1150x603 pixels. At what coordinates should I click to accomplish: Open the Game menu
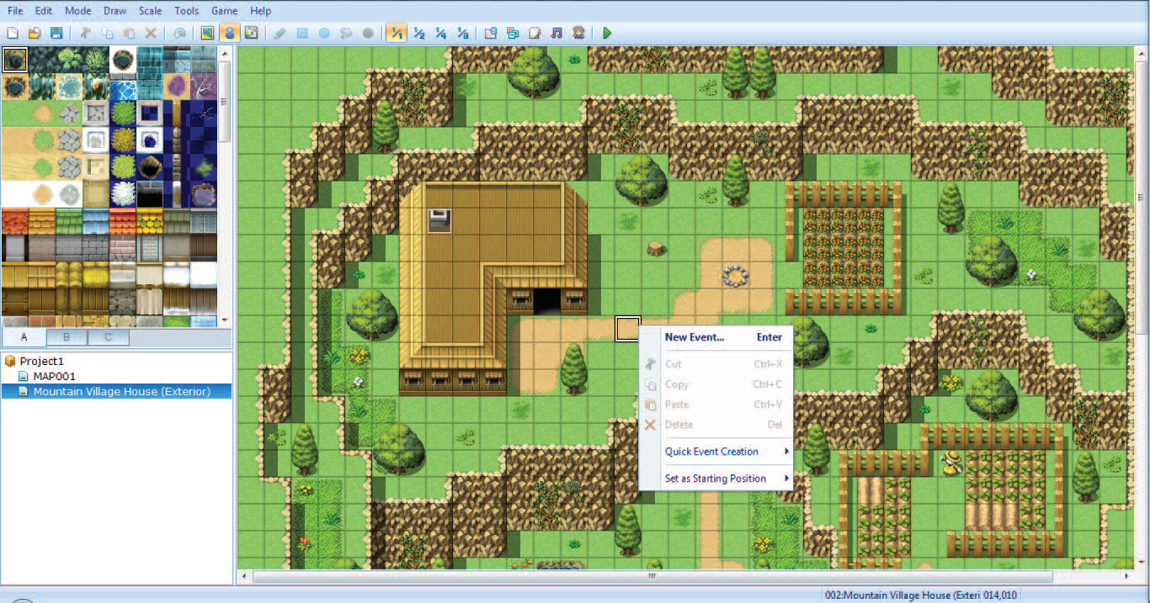coord(224,11)
